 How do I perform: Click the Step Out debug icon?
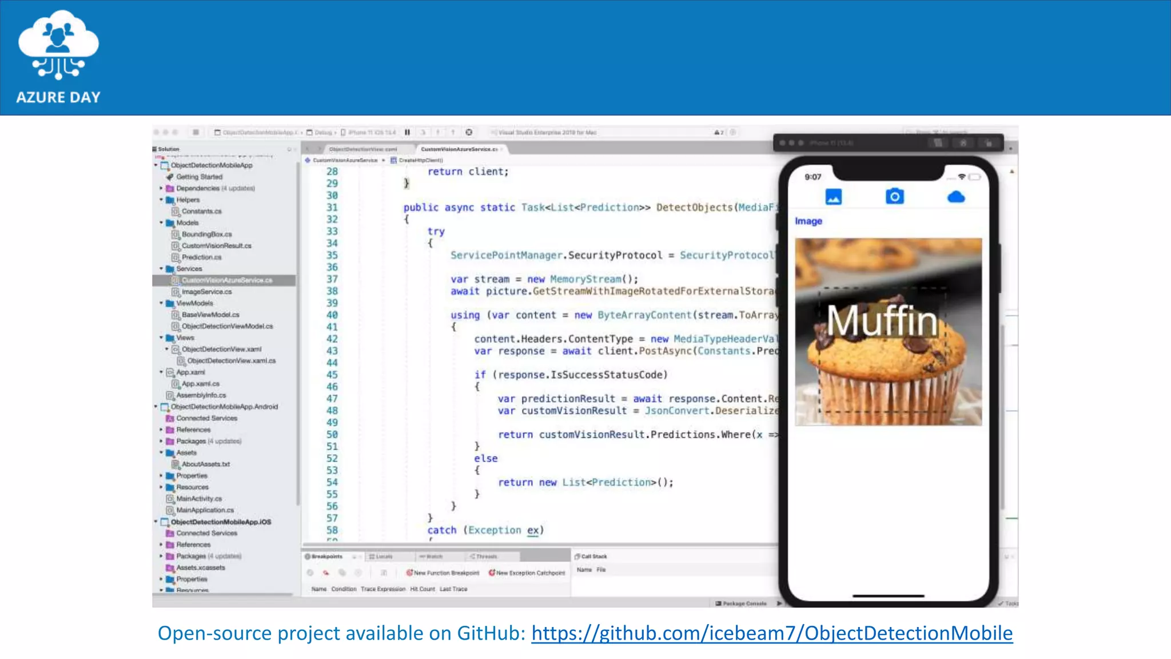(x=453, y=132)
